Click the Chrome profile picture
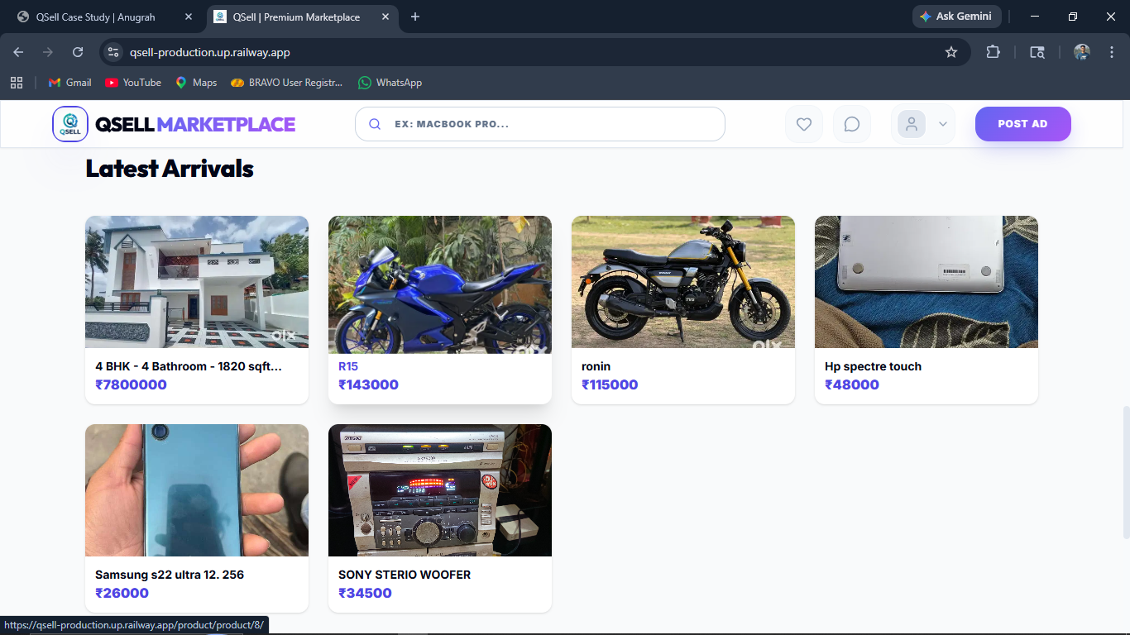Screen dimensions: 1130x635 (1082, 52)
